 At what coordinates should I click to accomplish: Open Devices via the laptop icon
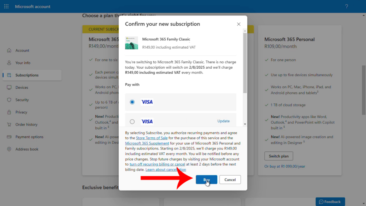tap(9, 87)
